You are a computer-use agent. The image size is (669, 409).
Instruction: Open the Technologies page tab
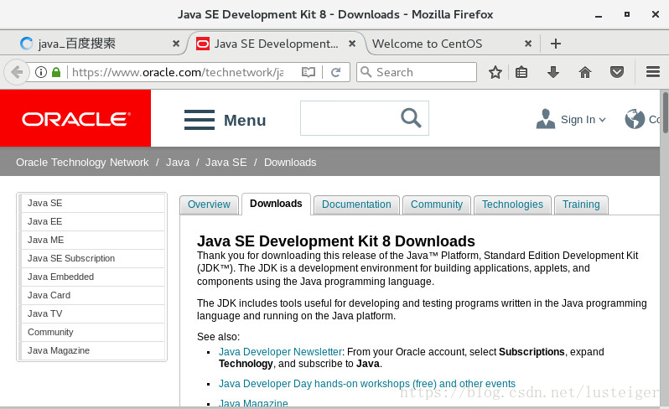(x=512, y=204)
